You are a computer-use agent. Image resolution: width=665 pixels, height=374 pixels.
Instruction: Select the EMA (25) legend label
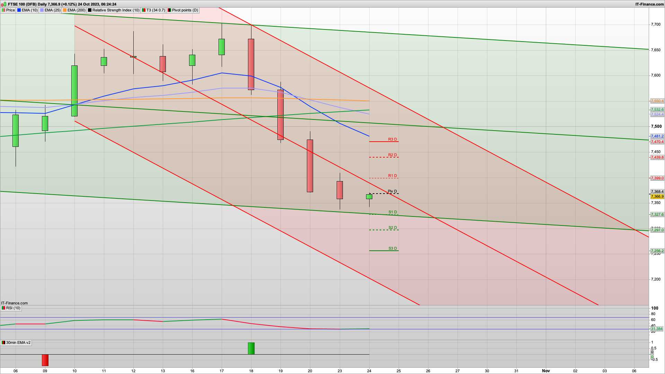(53, 10)
